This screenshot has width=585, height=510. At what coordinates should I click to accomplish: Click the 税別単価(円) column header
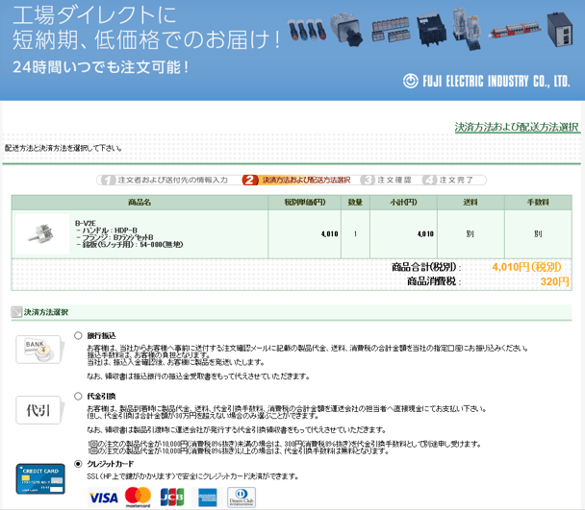[x=304, y=203]
